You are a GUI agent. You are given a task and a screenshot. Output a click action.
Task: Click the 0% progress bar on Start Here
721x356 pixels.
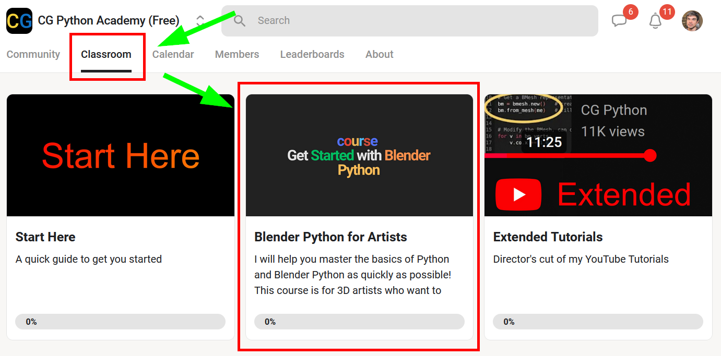[x=120, y=322]
